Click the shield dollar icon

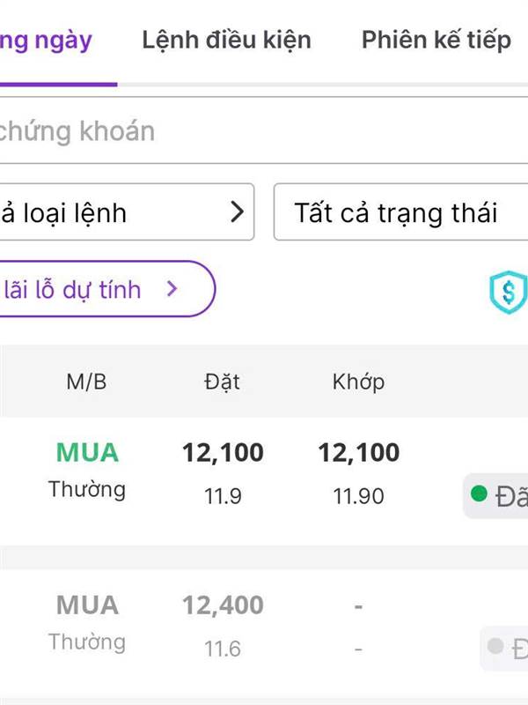click(x=509, y=292)
